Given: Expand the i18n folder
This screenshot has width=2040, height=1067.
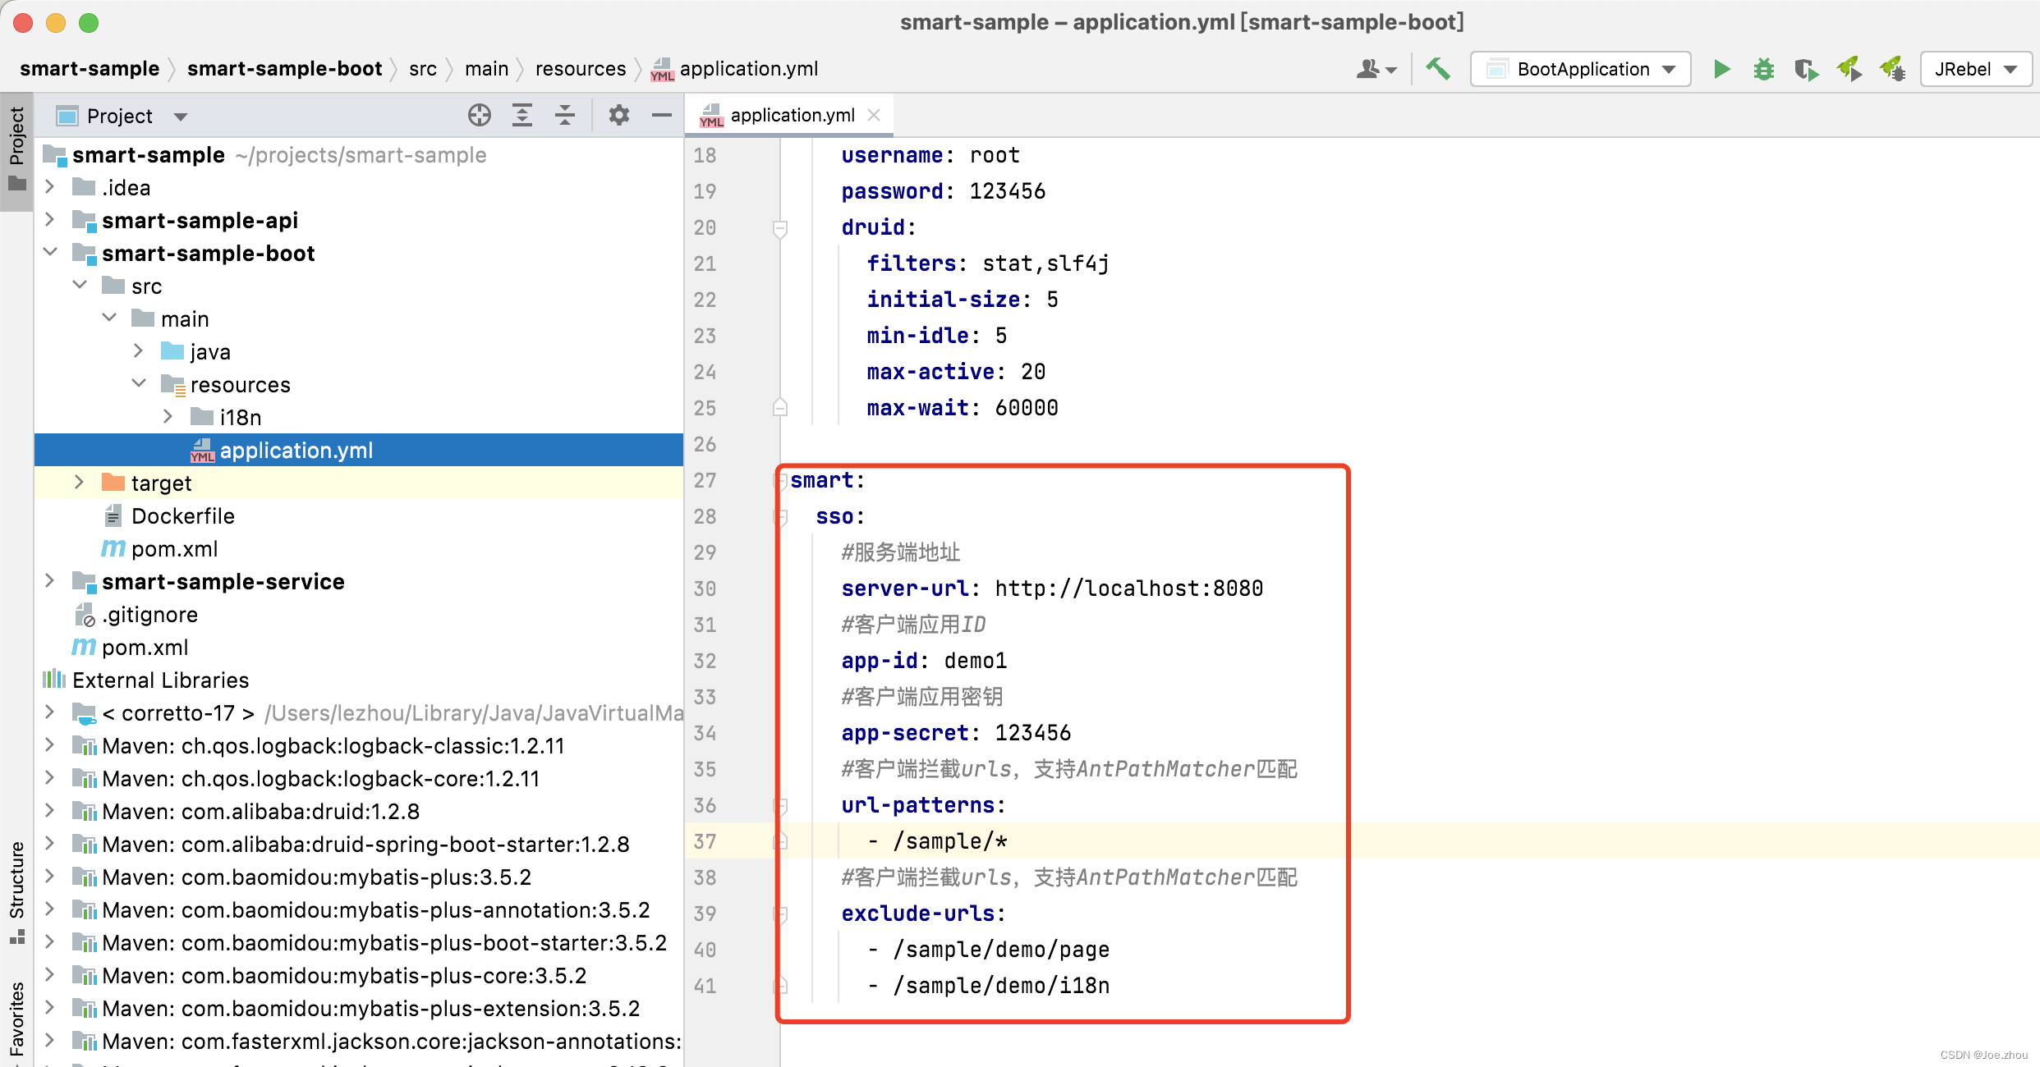Looking at the screenshot, I should click(168, 417).
